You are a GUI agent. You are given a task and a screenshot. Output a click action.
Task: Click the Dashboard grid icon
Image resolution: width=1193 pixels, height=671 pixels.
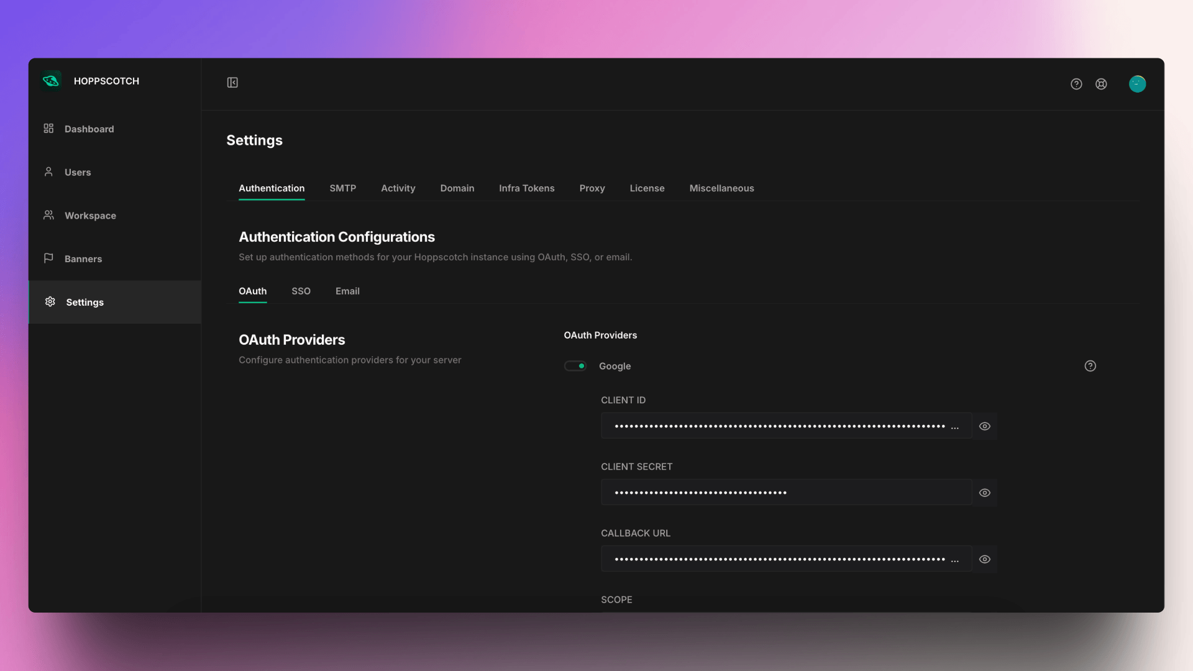click(48, 128)
